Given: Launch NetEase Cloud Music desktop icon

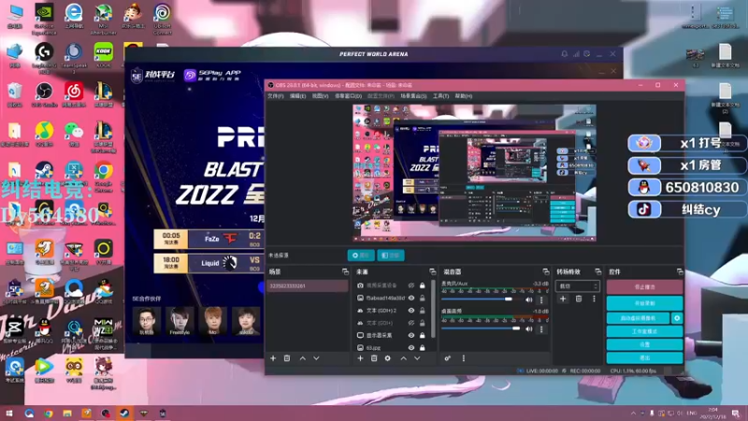Looking at the screenshot, I should pos(74,94).
